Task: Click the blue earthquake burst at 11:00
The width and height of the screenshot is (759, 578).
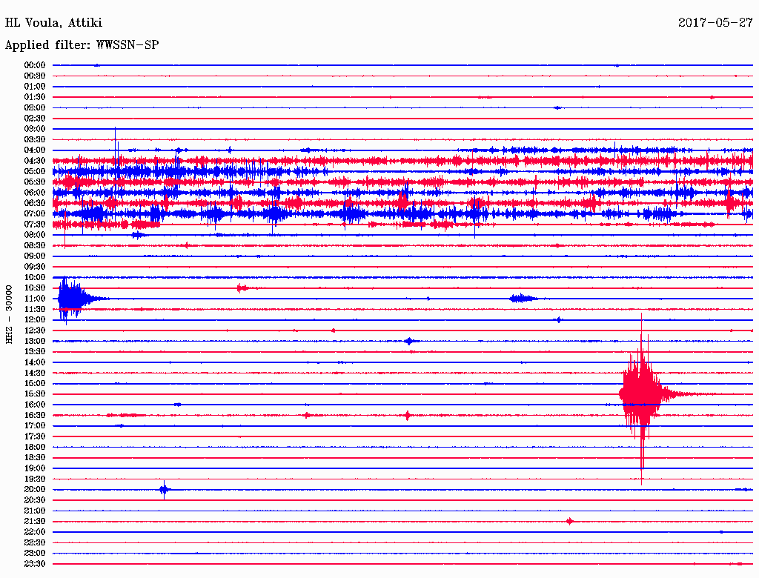Action: [x=72, y=299]
